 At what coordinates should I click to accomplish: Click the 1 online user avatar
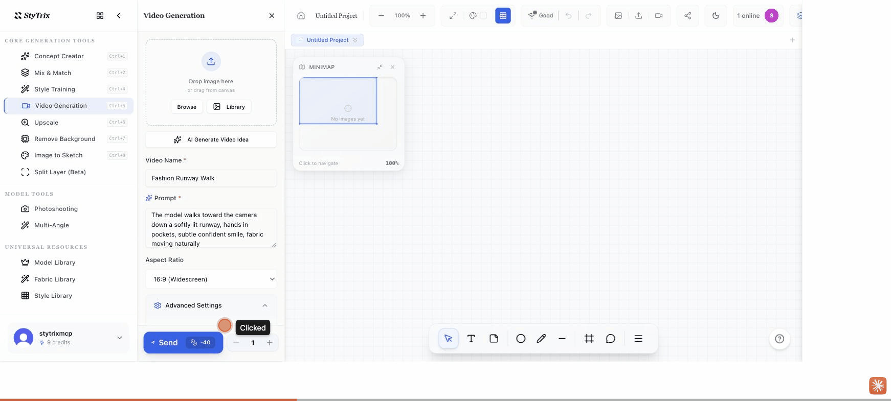pos(772,16)
